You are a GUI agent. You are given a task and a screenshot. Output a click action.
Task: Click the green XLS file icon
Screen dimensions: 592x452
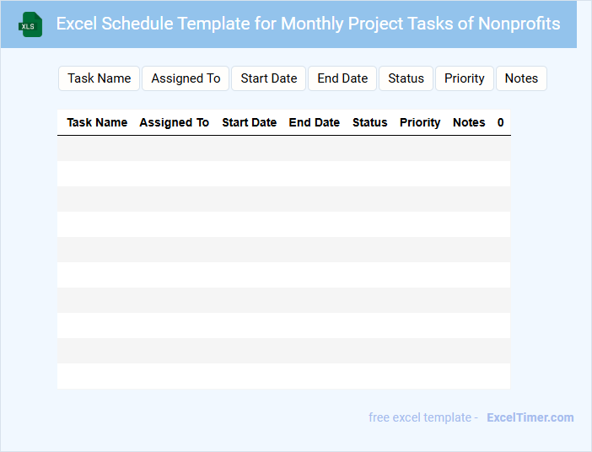pyautogui.click(x=30, y=24)
